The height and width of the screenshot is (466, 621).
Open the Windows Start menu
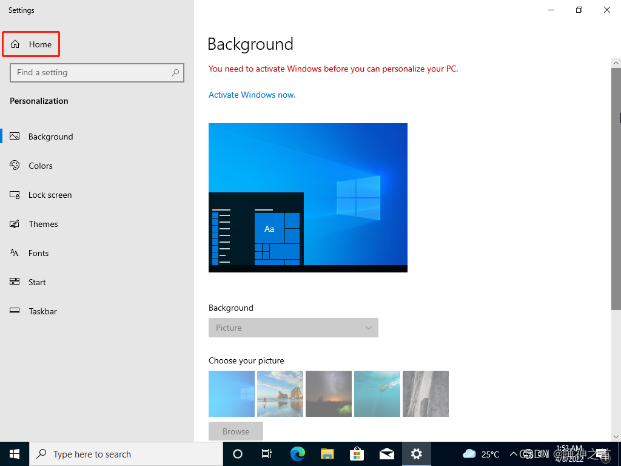[15, 454]
